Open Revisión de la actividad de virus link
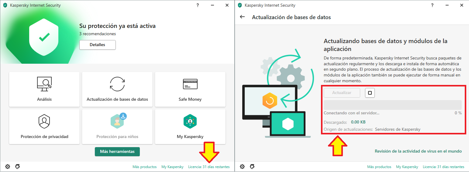Image resolution: width=469 pixels, height=172 pixels. point(418,151)
